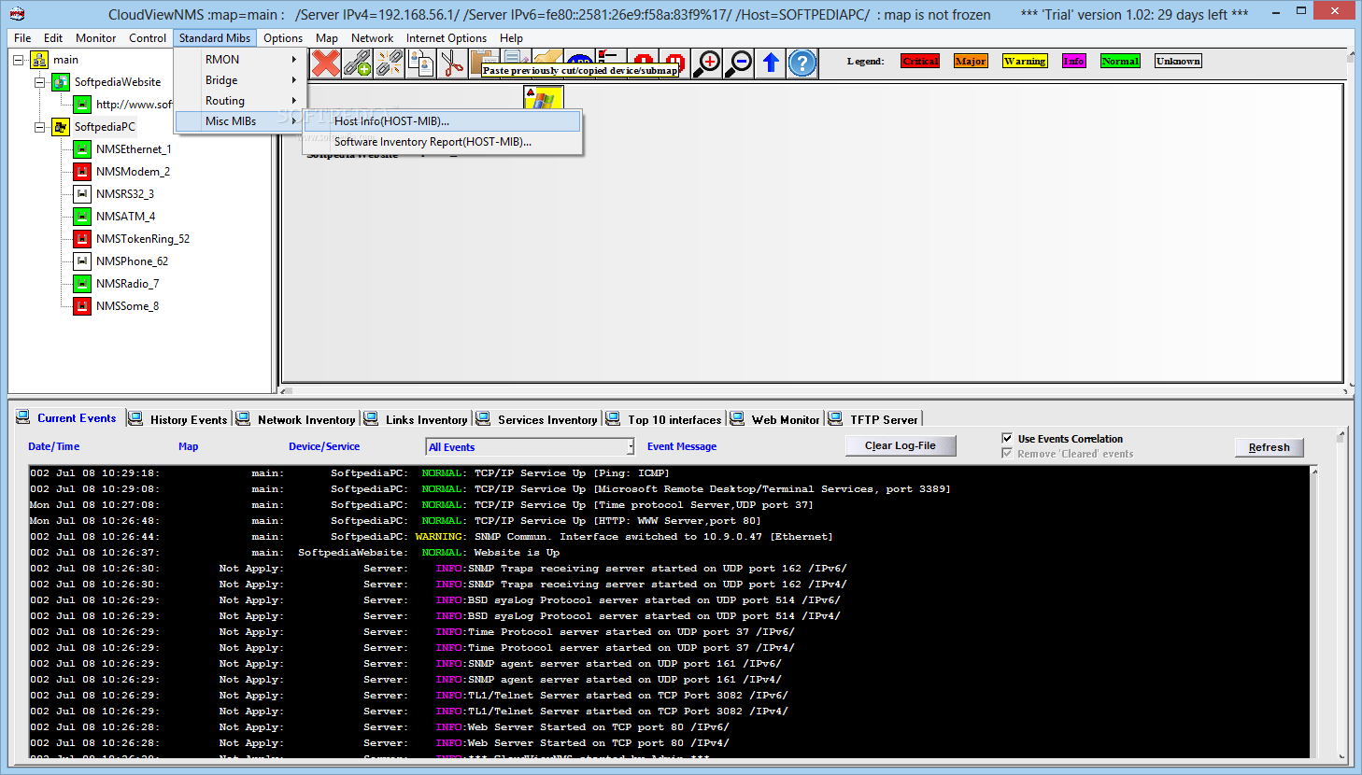Click the Refresh button
Screen dimensions: 1362x775
pos(1269,447)
